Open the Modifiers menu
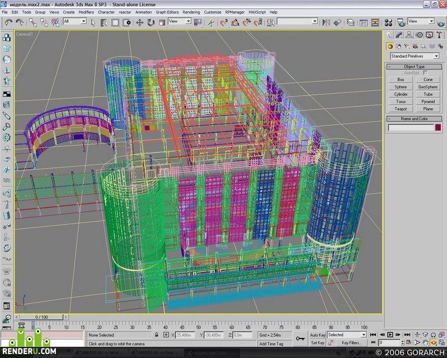This screenshot has height=358, width=447. (x=86, y=12)
